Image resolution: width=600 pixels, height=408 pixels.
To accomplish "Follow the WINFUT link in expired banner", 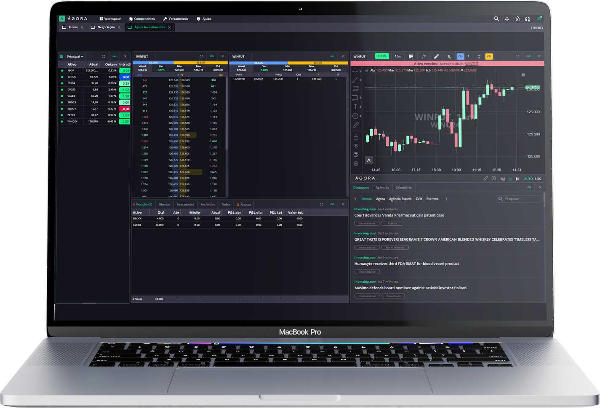I will (472, 64).
